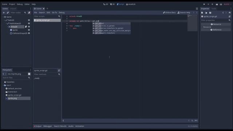Viewport: 233px width, 131px height.
Task: Open the script editor File menu
Action: coord(36,13)
